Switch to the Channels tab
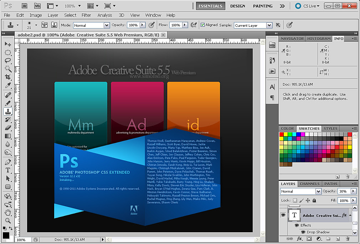This screenshot has height=244, width=360. coord(309,184)
